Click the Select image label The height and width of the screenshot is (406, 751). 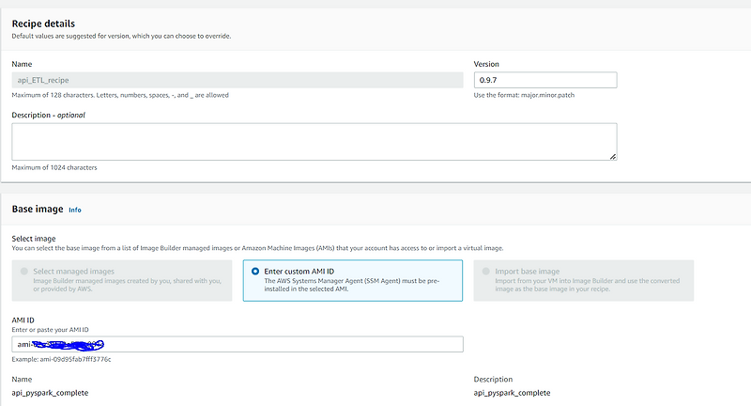click(x=34, y=238)
